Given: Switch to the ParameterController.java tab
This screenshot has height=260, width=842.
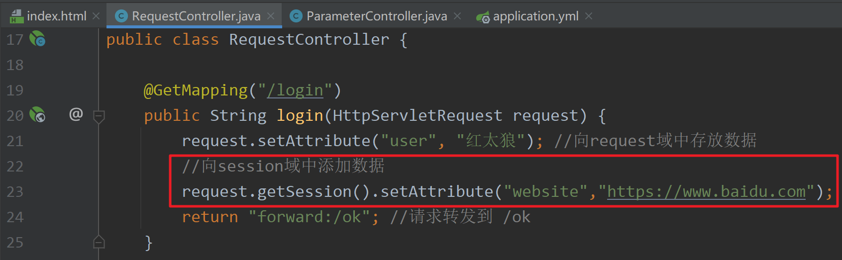Looking at the screenshot, I should [376, 16].
